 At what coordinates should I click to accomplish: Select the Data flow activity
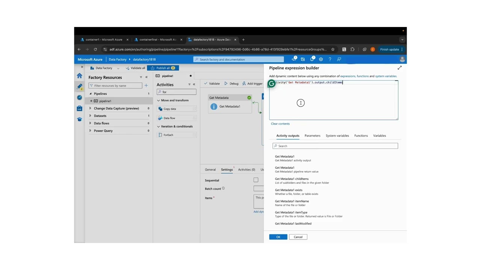click(177, 118)
